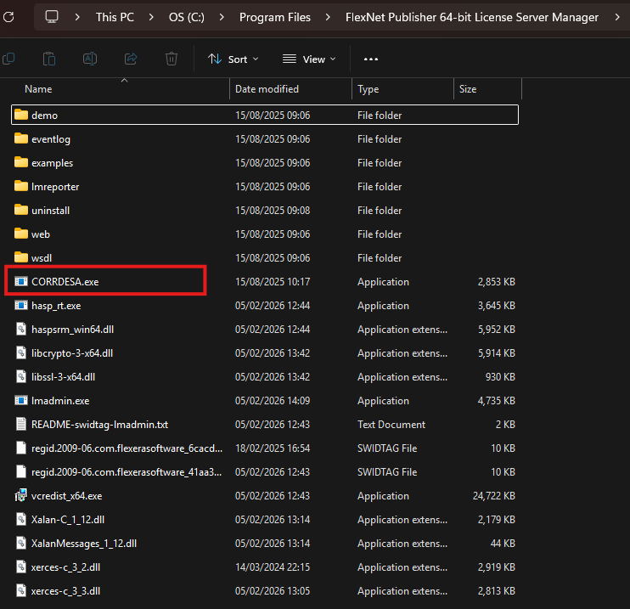The image size is (630, 609).
Task: Click the Share icon in toolbar
Action: [131, 59]
